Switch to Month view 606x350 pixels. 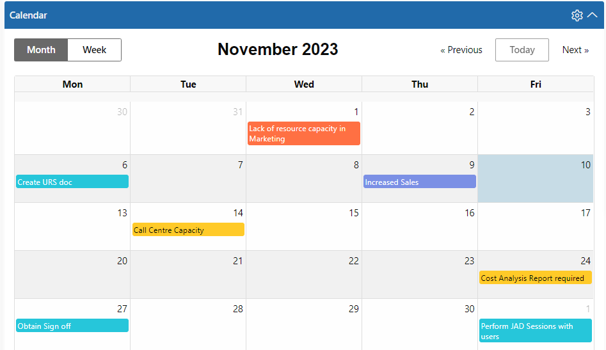click(x=41, y=50)
